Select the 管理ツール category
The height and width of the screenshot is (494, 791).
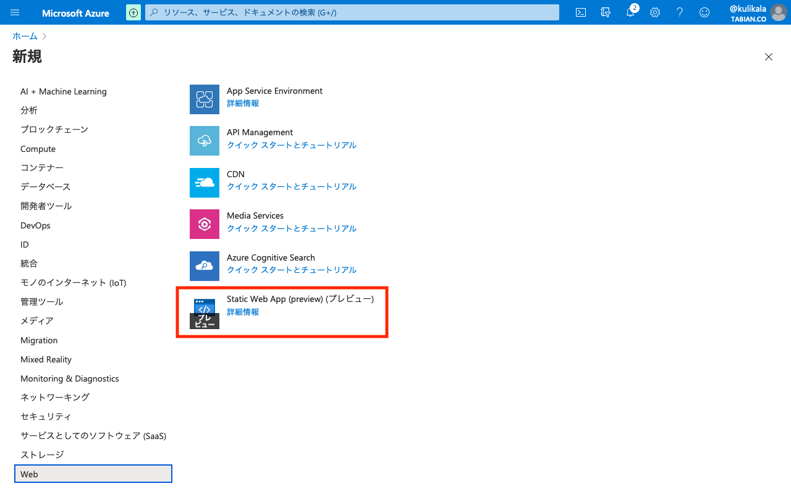click(x=42, y=302)
